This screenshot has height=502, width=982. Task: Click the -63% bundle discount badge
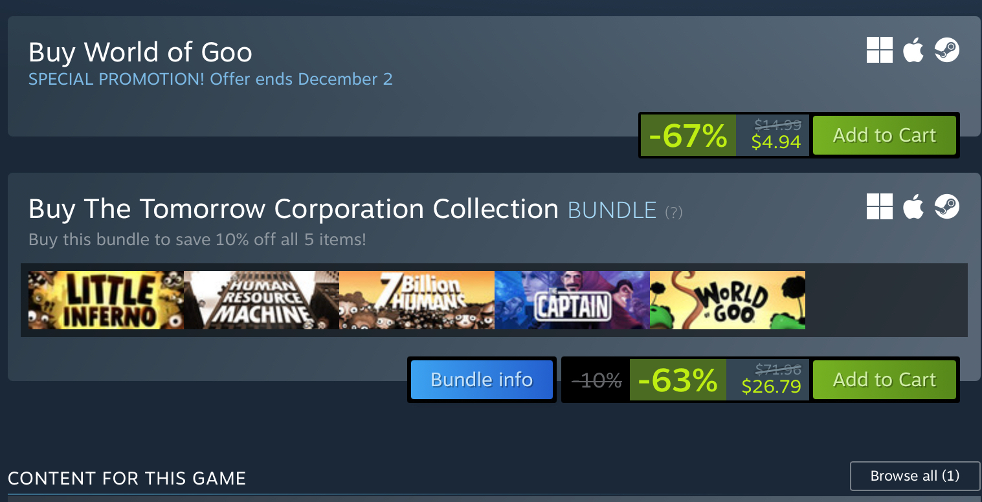pos(678,380)
